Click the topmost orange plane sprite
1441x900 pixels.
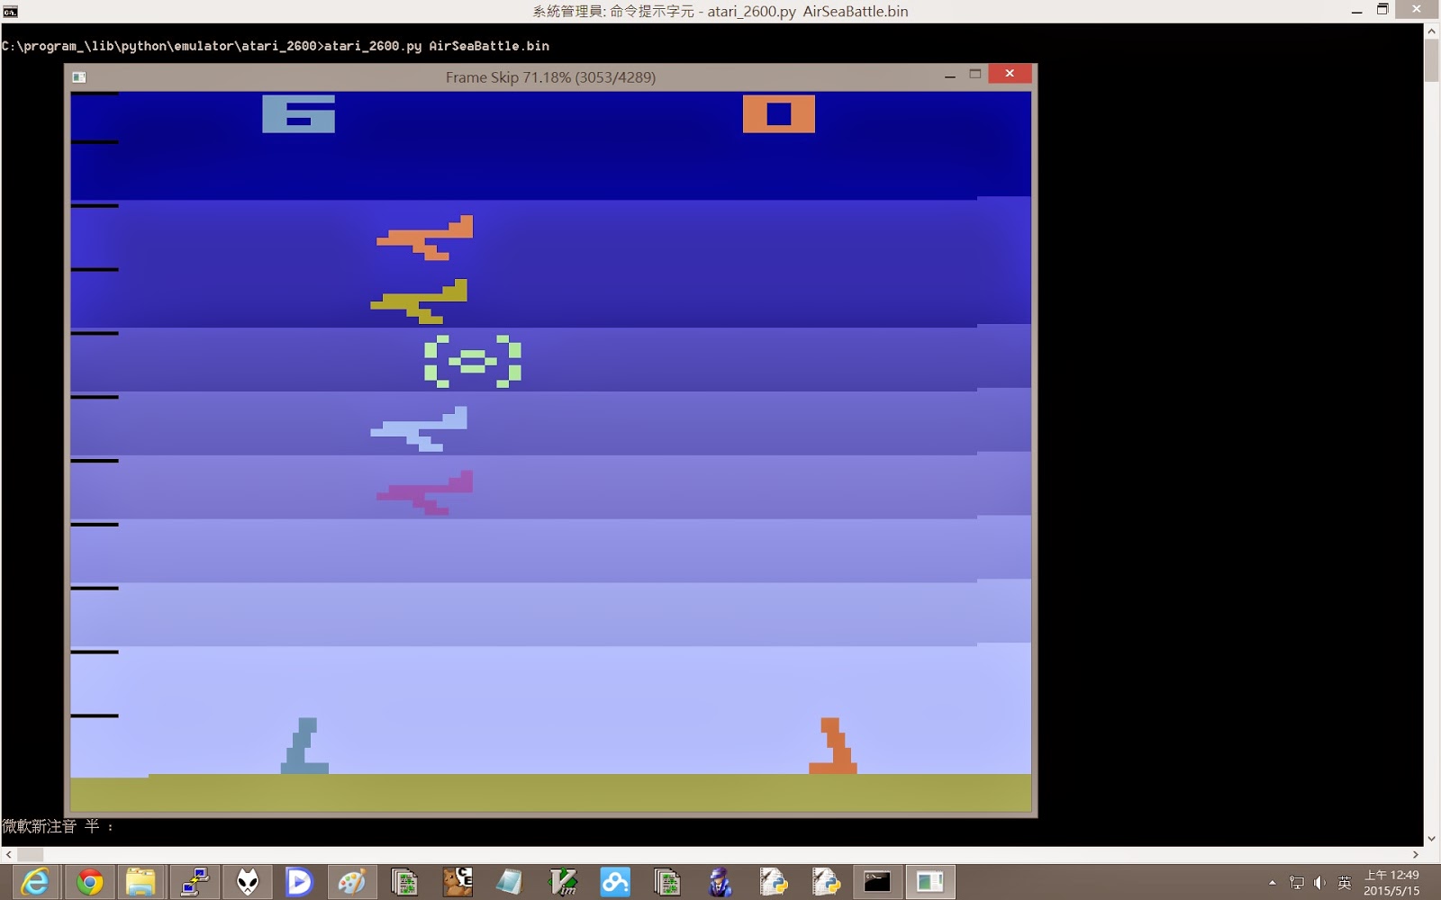pos(425,238)
